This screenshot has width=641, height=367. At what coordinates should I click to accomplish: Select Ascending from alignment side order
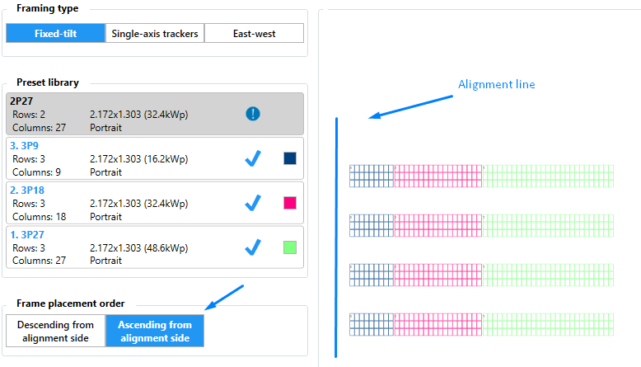[155, 331]
